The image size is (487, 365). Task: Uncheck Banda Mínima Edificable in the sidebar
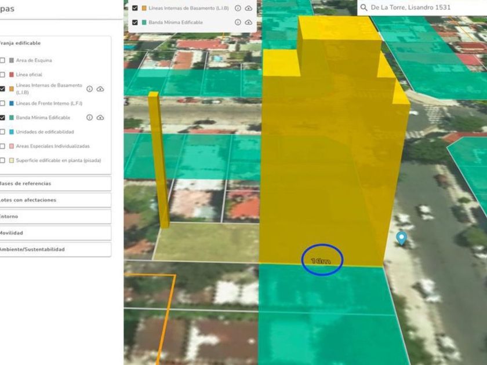click(2, 118)
